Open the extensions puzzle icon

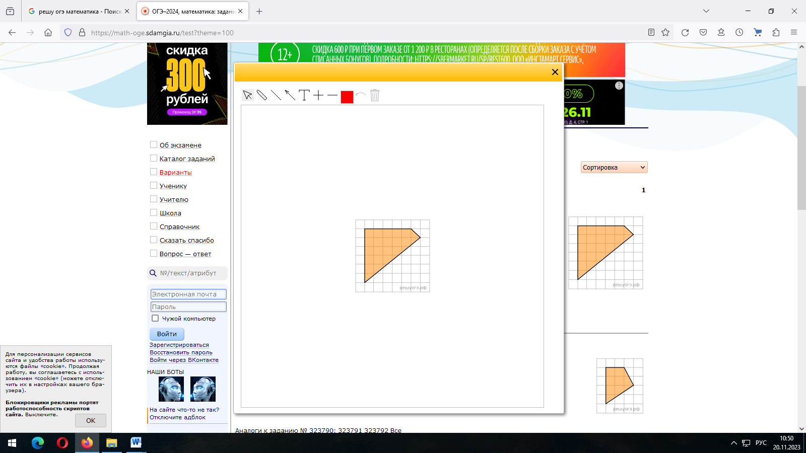pos(776,32)
